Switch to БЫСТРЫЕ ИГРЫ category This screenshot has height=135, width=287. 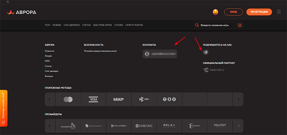pyautogui.click(x=103, y=25)
